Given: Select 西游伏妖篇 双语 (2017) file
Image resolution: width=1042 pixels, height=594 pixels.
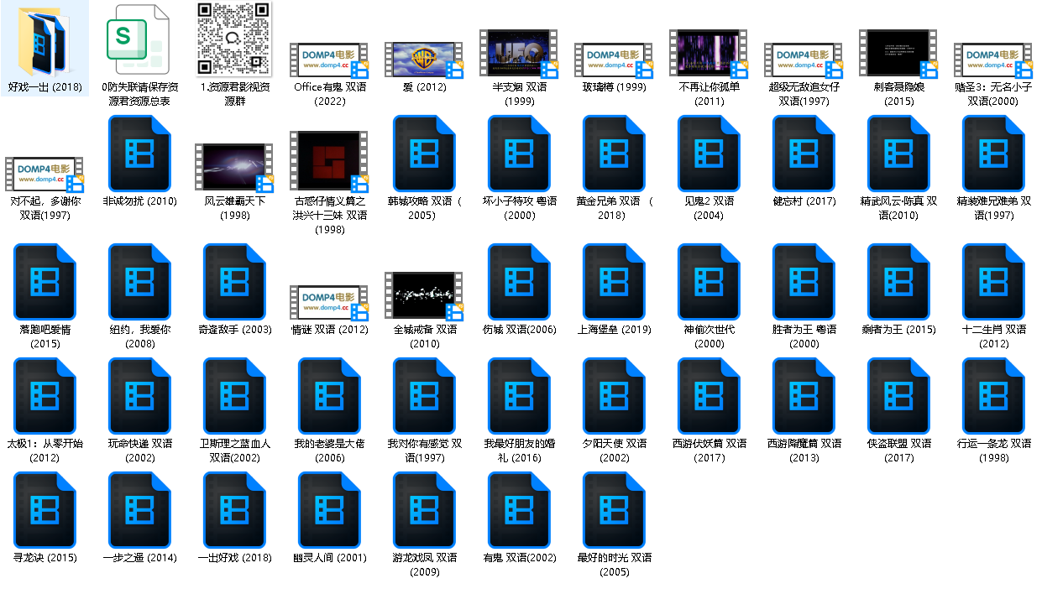Looking at the screenshot, I should click(x=709, y=396).
